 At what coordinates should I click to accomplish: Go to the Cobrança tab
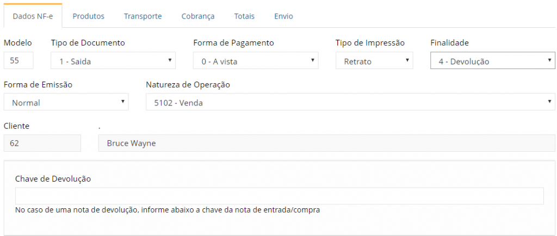click(198, 16)
